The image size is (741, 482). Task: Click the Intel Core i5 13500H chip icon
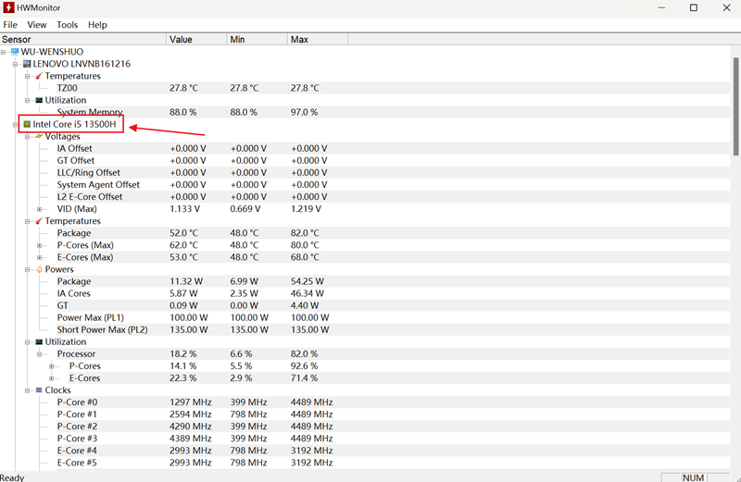tap(27, 124)
